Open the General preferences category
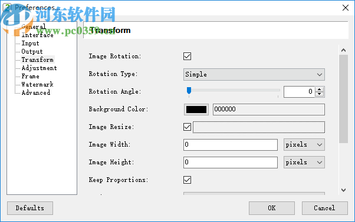 tap(34, 26)
